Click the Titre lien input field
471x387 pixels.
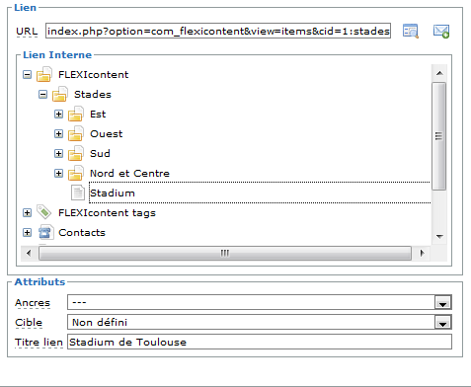pos(260,342)
